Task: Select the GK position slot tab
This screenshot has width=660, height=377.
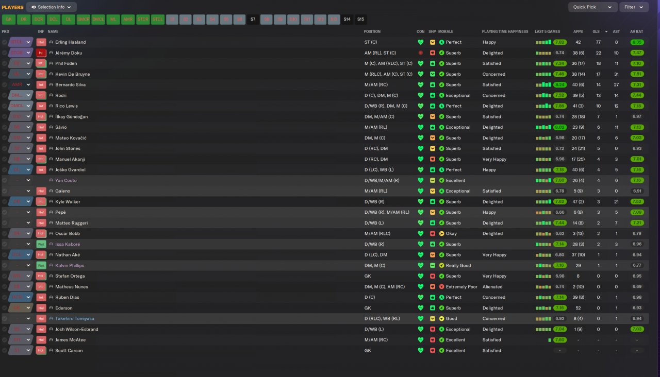Action: (8, 20)
